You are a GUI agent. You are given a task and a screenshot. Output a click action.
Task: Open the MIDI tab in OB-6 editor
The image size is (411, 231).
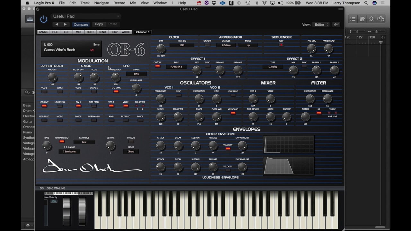tap(79, 32)
